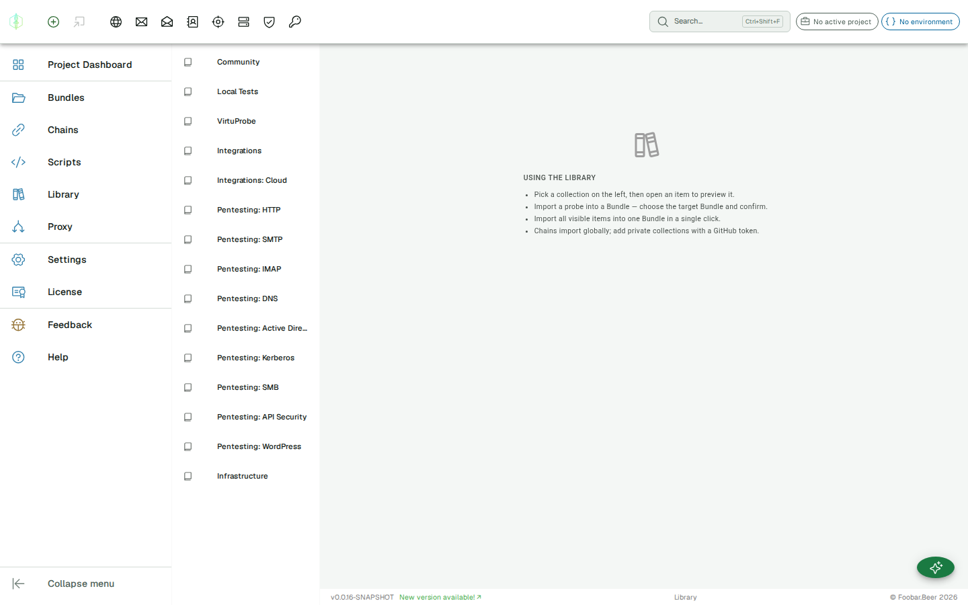
Task: Click the closed envelope icon
Action: 142,22
